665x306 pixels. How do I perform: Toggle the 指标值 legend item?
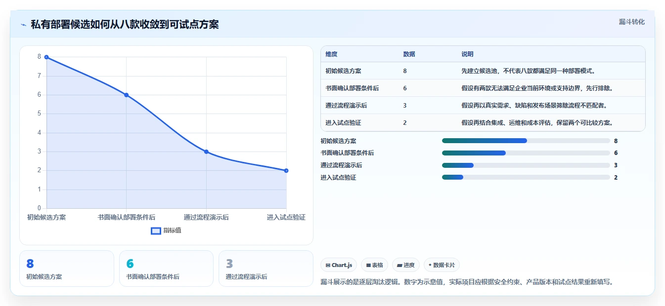click(166, 230)
